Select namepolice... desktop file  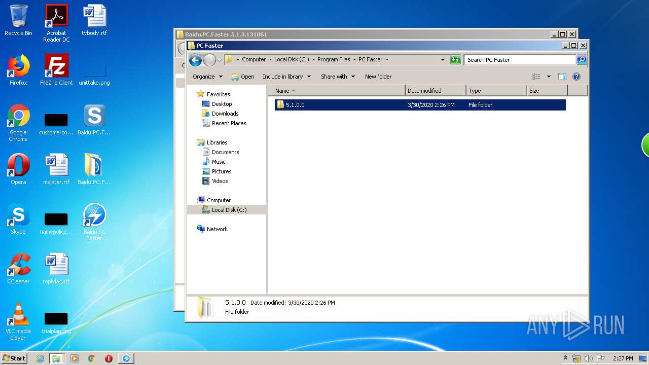(56, 223)
